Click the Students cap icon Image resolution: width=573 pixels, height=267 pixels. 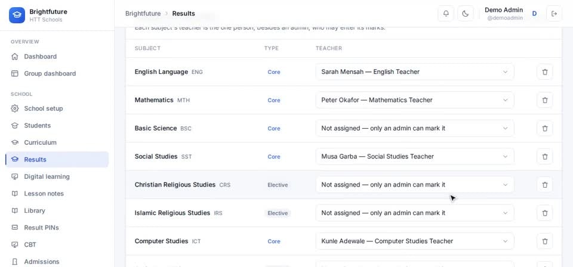click(14, 126)
